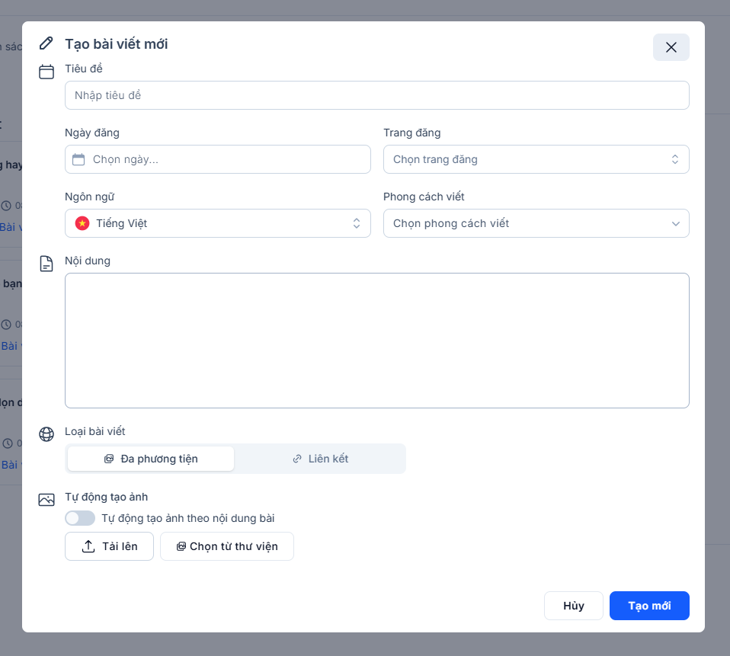Select the Đa phương tiện tab
Image resolution: width=730 pixels, height=656 pixels.
151,459
